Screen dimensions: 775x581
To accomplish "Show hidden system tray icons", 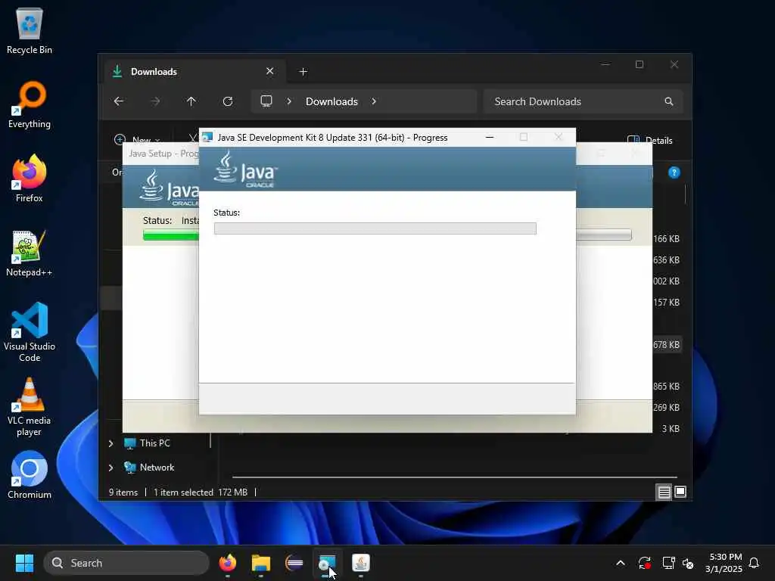I will click(621, 563).
